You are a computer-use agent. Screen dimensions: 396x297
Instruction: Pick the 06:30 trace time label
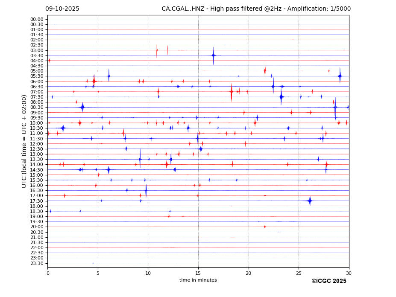(x=37, y=87)
